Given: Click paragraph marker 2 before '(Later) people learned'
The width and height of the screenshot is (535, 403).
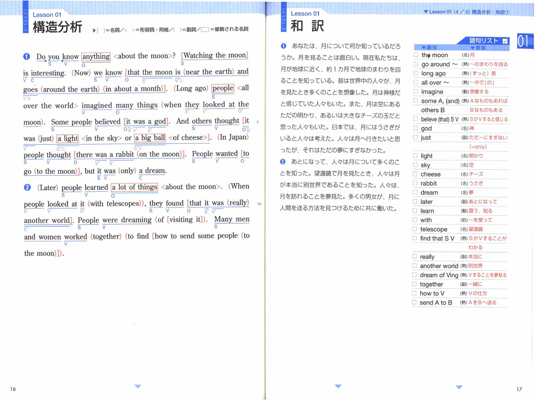Looking at the screenshot, I should pyautogui.click(x=27, y=187).
